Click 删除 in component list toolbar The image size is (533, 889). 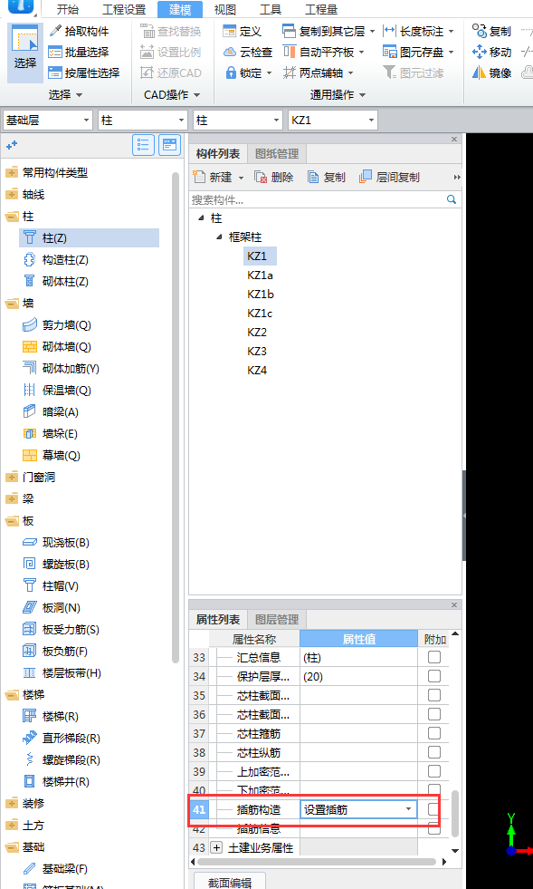pyautogui.click(x=274, y=178)
